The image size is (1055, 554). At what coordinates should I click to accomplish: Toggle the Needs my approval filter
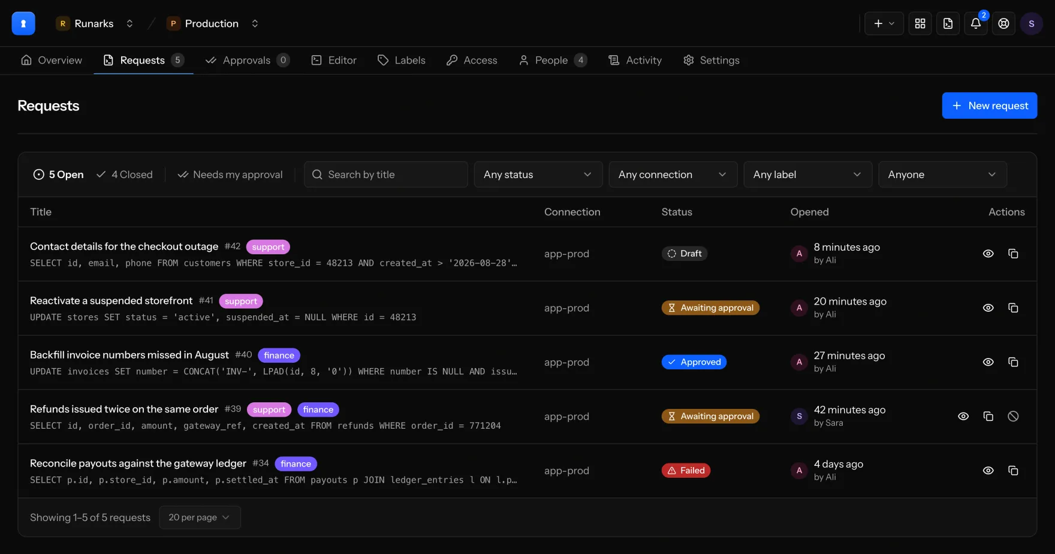click(230, 174)
